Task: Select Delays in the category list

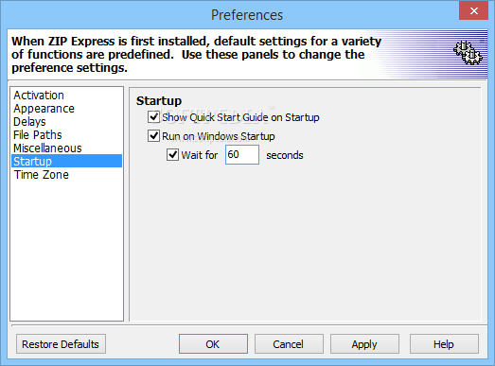Action: tap(29, 122)
